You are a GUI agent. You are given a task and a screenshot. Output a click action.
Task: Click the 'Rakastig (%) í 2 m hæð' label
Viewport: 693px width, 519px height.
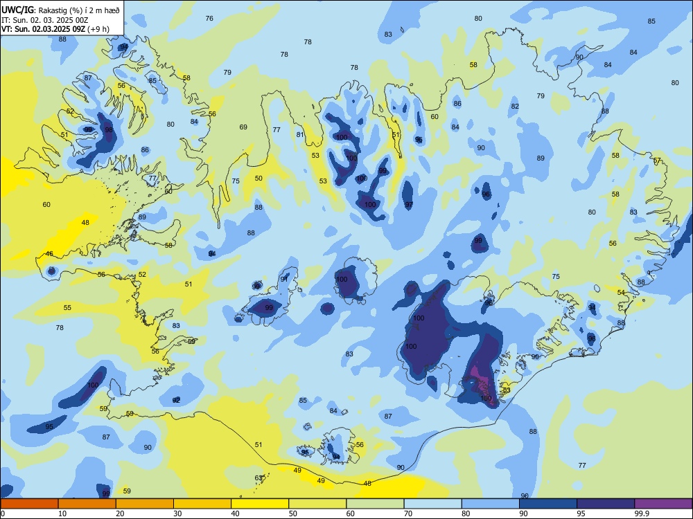click(x=79, y=10)
